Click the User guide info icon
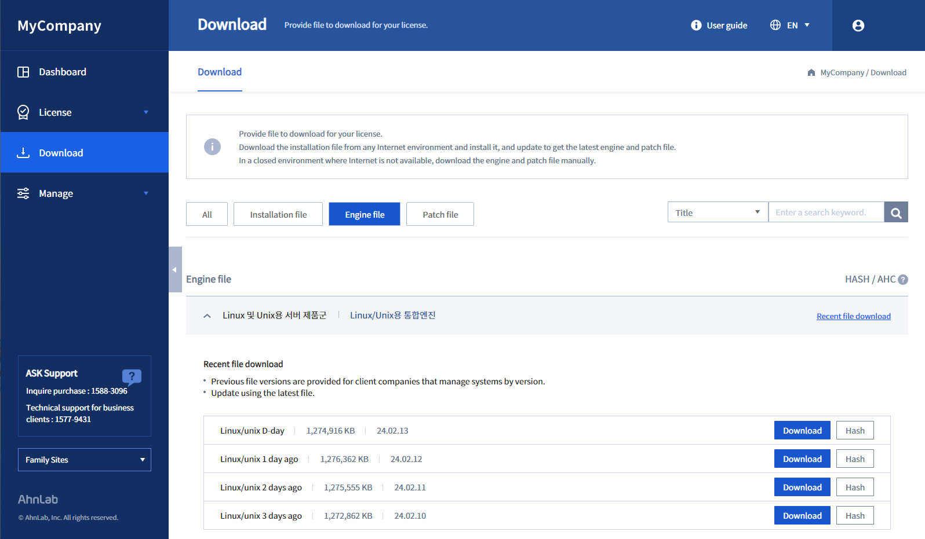 click(696, 25)
